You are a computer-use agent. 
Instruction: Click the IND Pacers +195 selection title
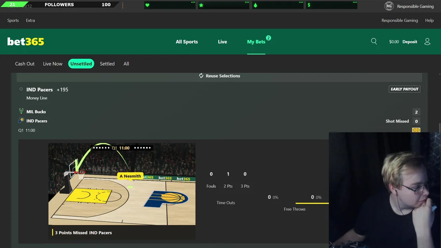47,90
